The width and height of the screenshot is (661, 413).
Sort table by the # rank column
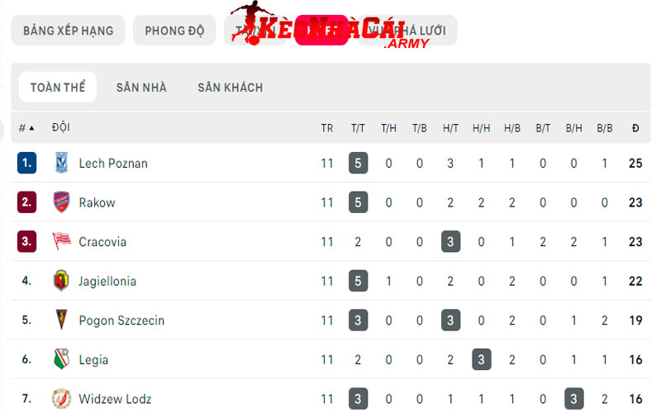pos(26,128)
